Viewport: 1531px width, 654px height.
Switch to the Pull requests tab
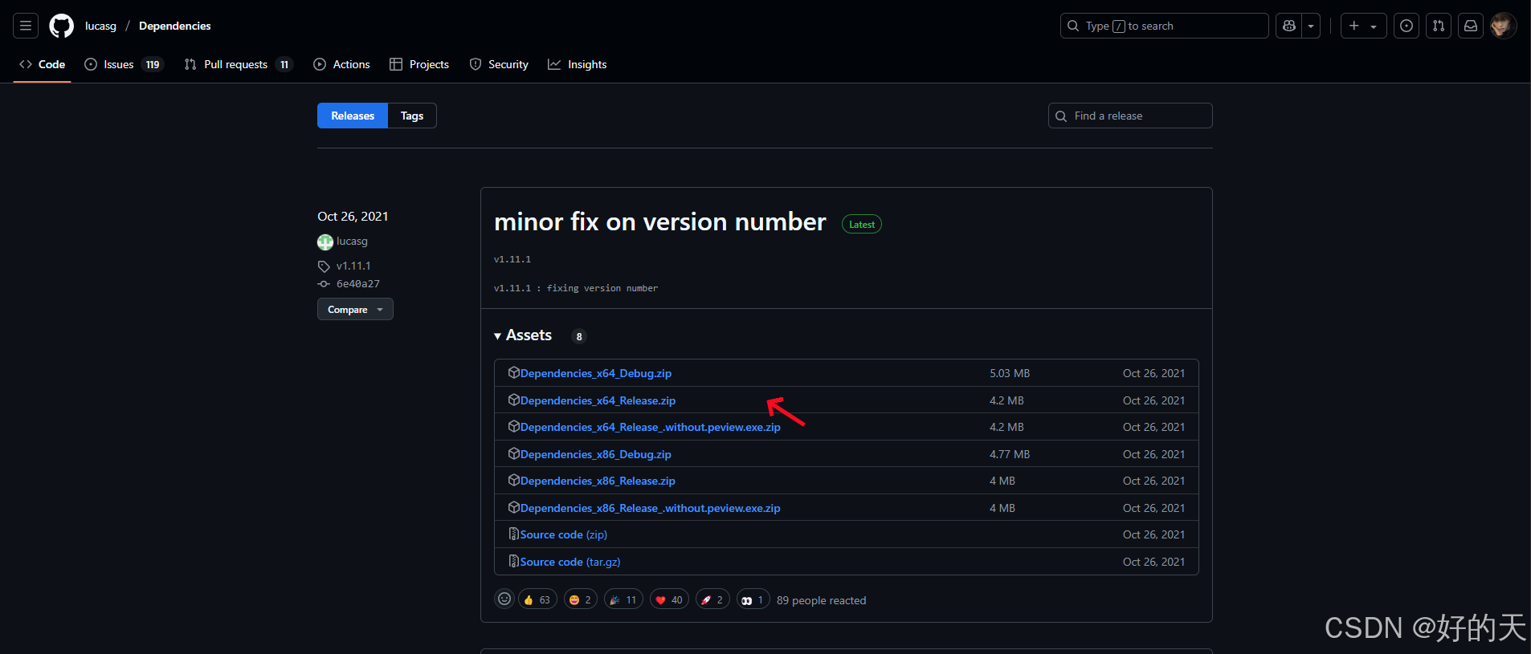(x=239, y=64)
